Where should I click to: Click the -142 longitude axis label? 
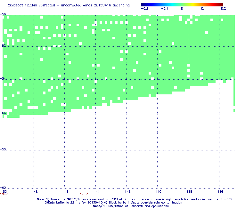point(126,192)
